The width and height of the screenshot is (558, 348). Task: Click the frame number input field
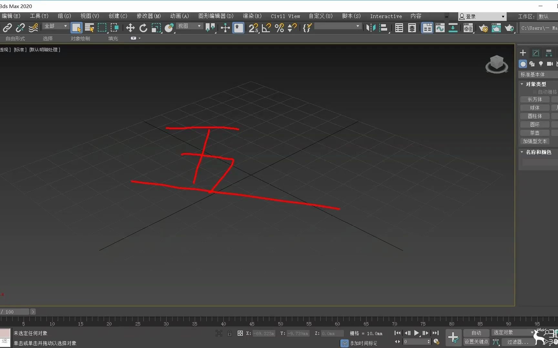click(417, 342)
